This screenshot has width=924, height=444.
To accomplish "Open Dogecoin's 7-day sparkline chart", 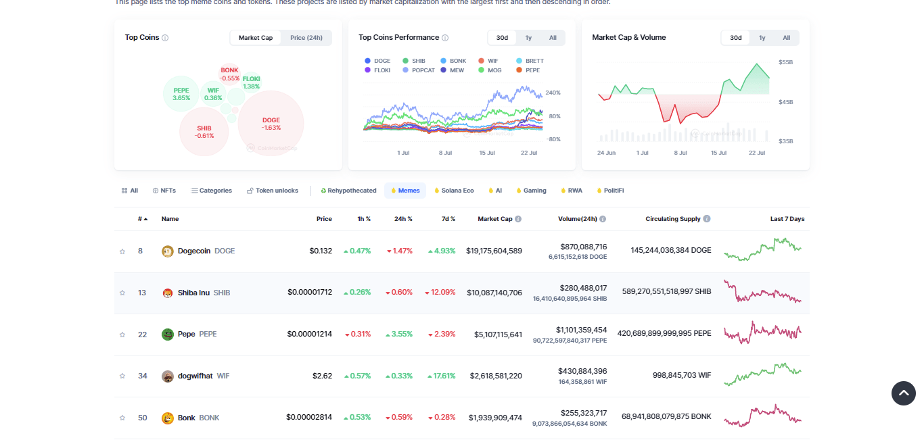I will click(x=762, y=249).
